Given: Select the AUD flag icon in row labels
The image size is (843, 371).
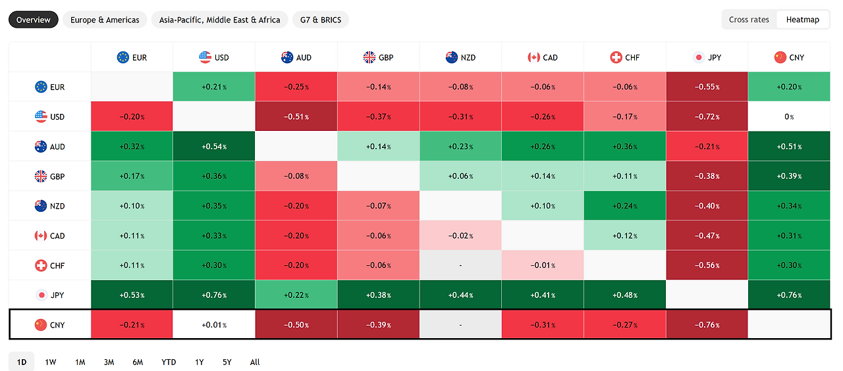Looking at the screenshot, I should (41, 147).
